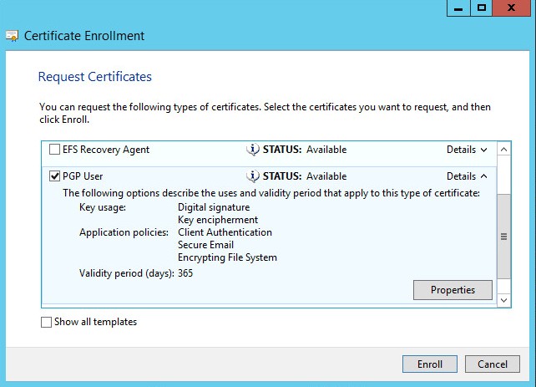Open Properties for PGP User certificate
This screenshot has height=387, width=536.
point(453,290)
